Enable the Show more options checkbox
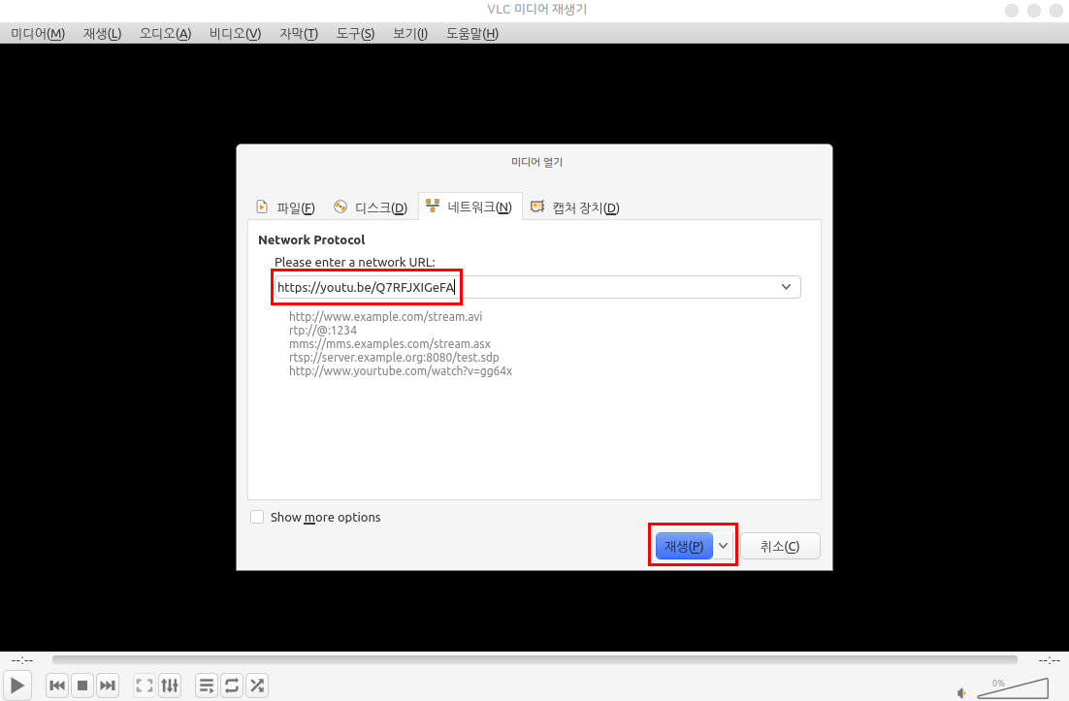 [257, 517]
